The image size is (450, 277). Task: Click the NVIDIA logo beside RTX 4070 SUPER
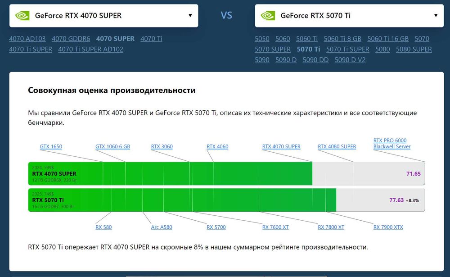pyautogui.click(x=22, y=15)
